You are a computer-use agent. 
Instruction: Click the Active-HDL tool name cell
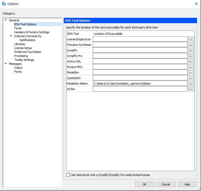pyautogui.click(x=79, y=61)
